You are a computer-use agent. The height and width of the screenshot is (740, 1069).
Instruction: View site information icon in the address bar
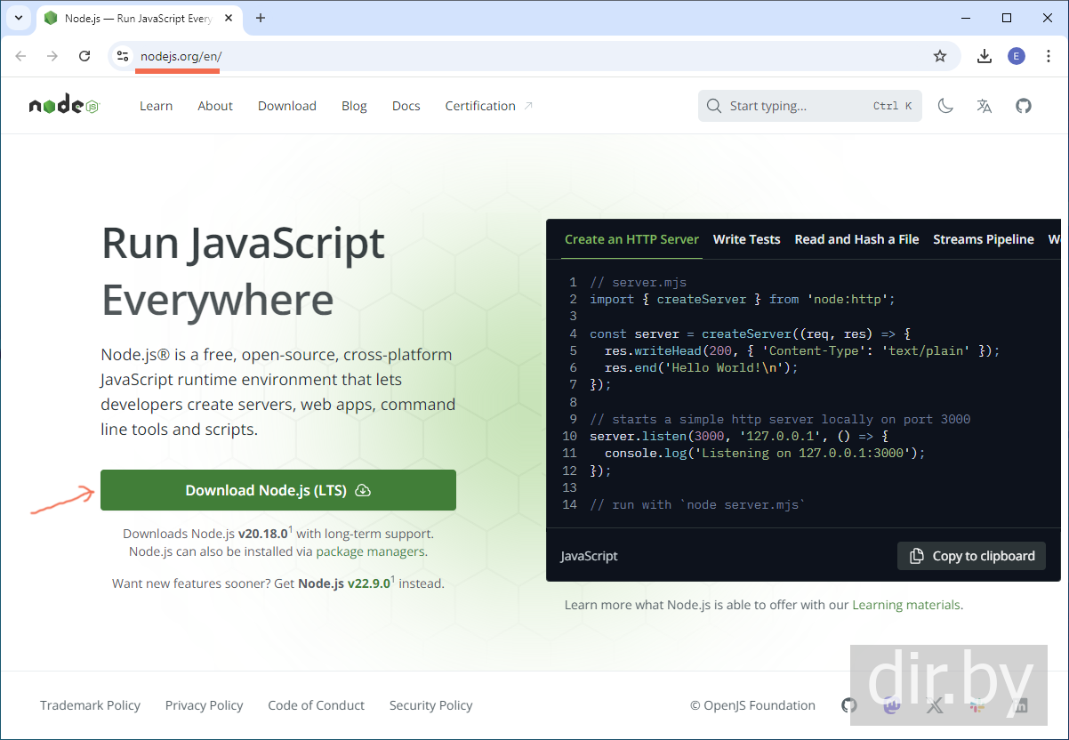[123, 56]
